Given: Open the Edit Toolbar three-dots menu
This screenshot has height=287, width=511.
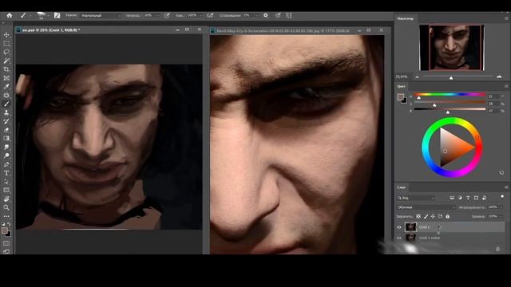Looking at the screenshot, I should [6, 216].
